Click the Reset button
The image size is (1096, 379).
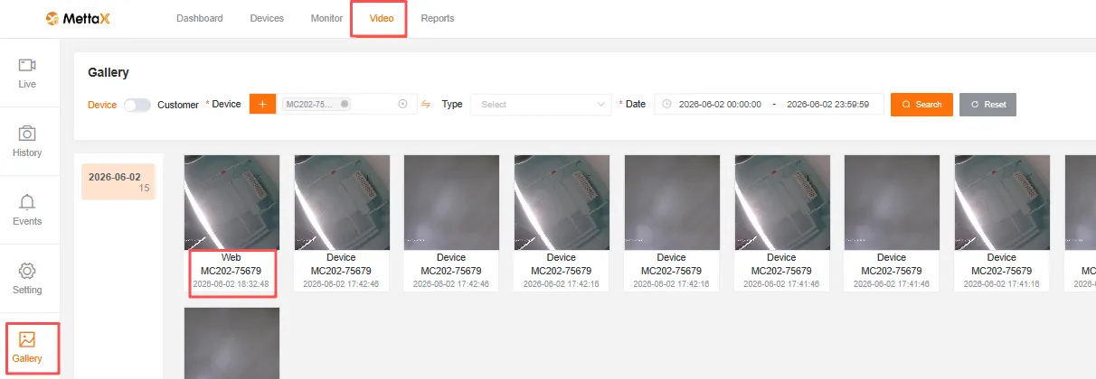coord(987,105)
